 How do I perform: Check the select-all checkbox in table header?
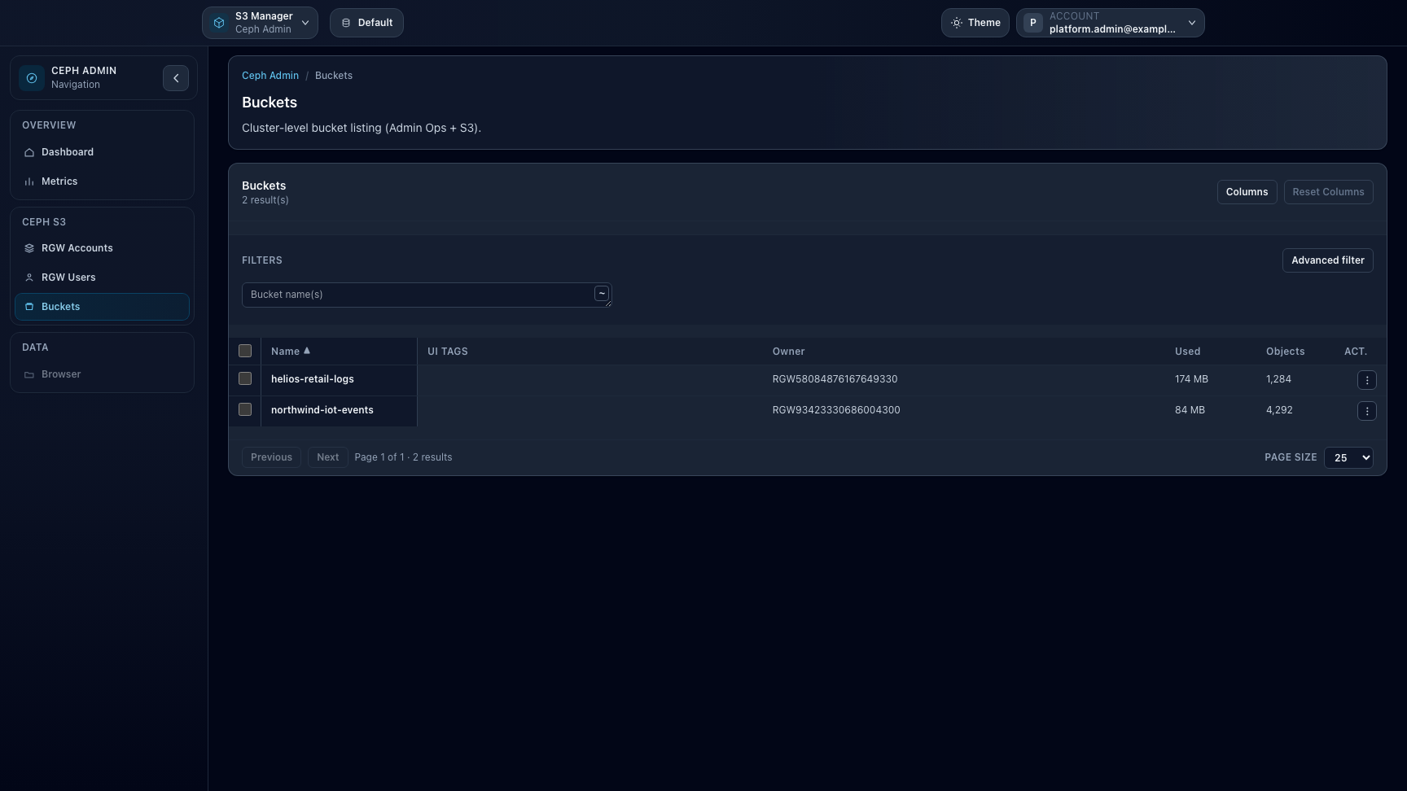pyautogui.click(x=244, y=351)
